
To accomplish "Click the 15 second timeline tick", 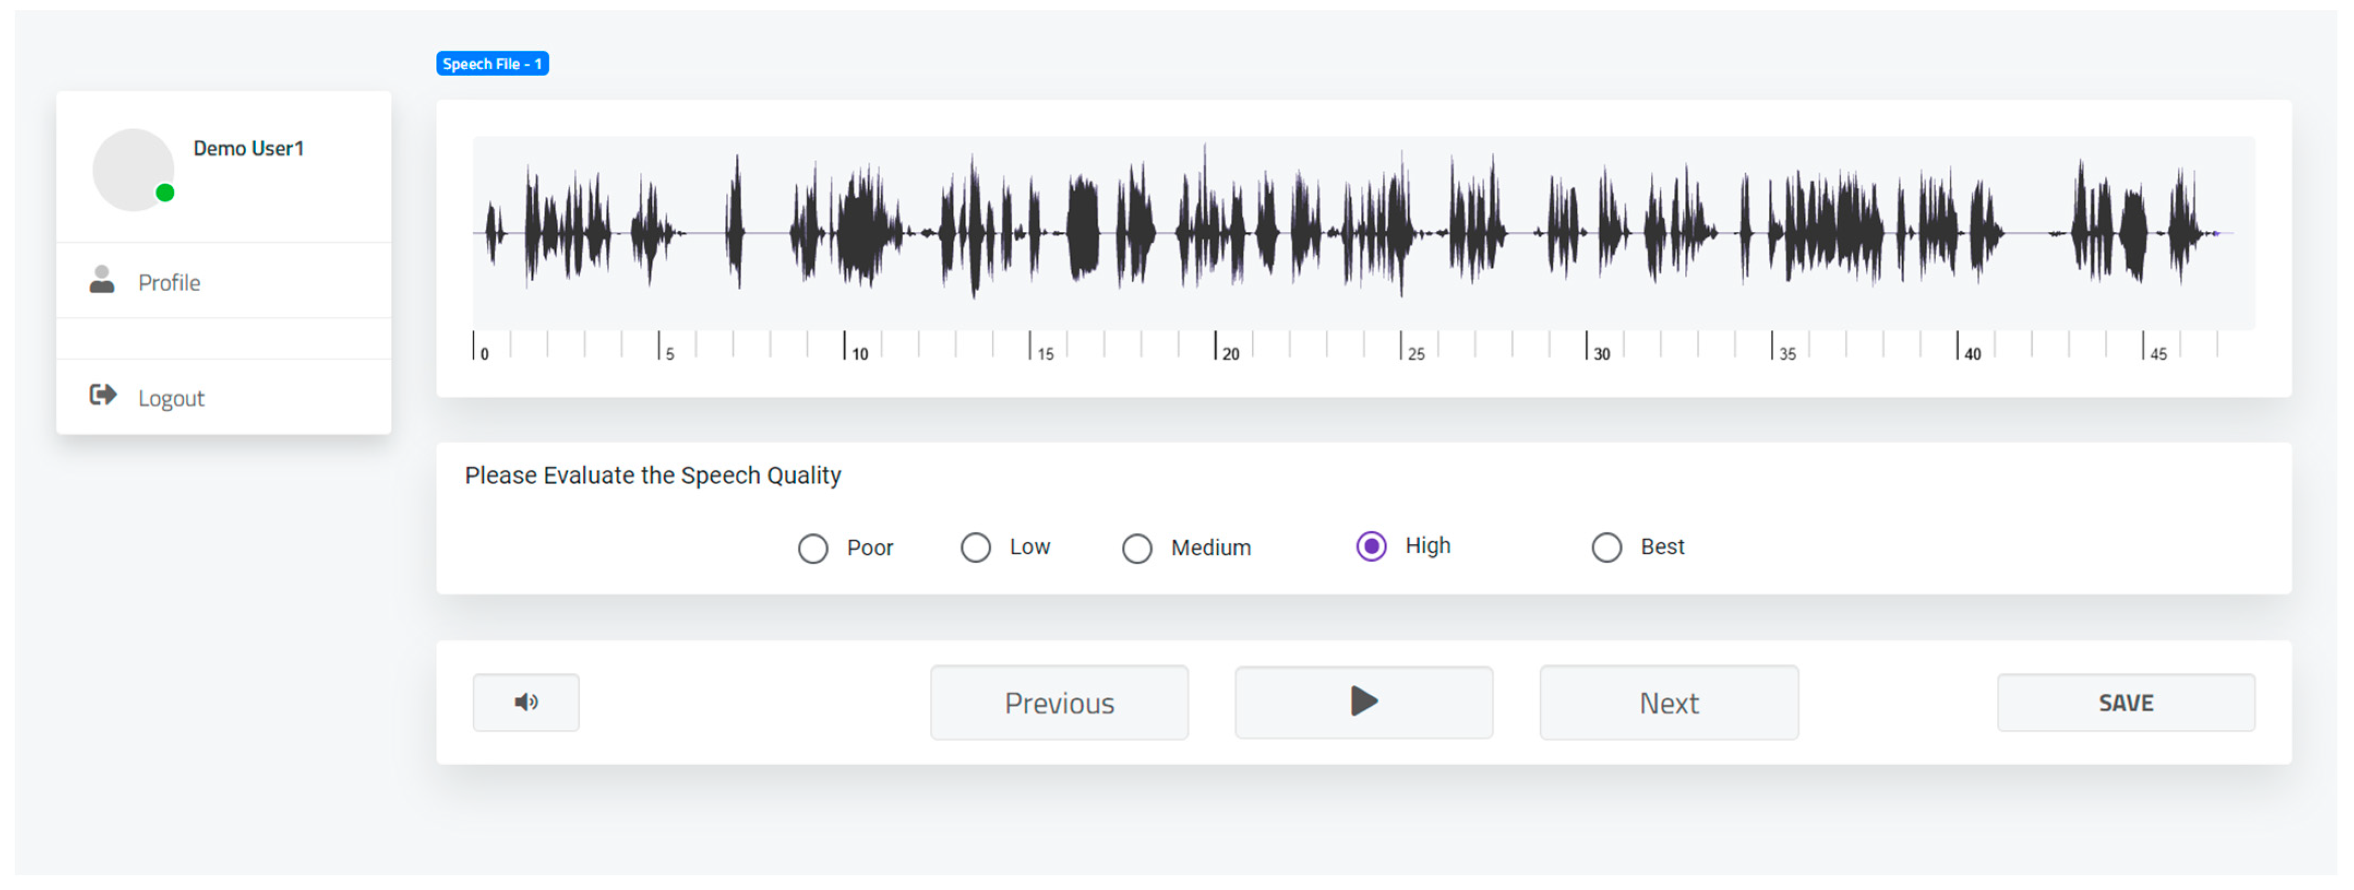I will [x=1030, y=346].
